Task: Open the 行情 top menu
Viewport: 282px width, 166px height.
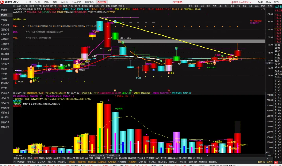Action: pyautogui.click(x=29, y=2)
